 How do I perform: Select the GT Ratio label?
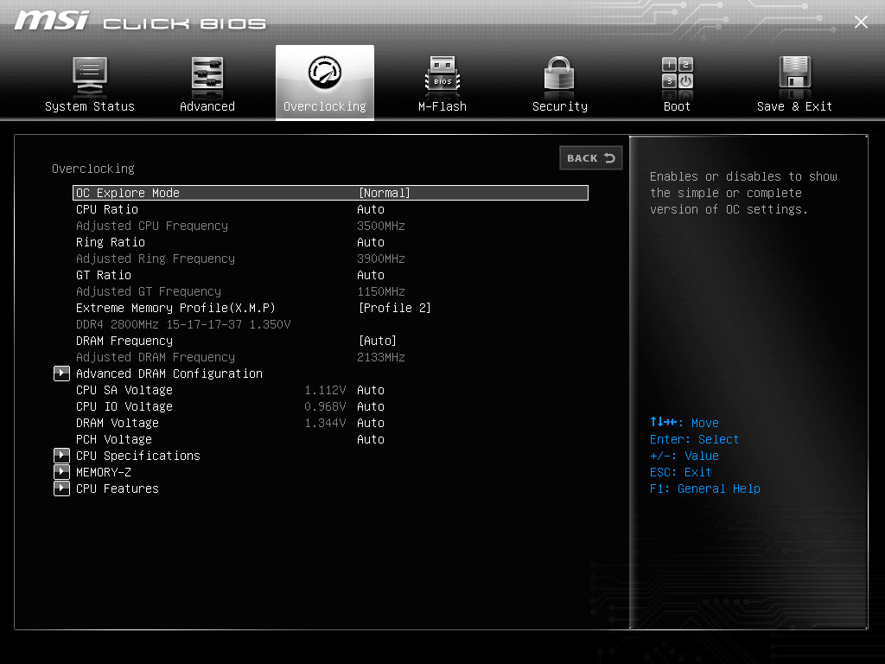pos(104,275)
